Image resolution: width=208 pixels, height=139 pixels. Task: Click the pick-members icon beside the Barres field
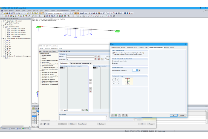click(x=96, y=57)
